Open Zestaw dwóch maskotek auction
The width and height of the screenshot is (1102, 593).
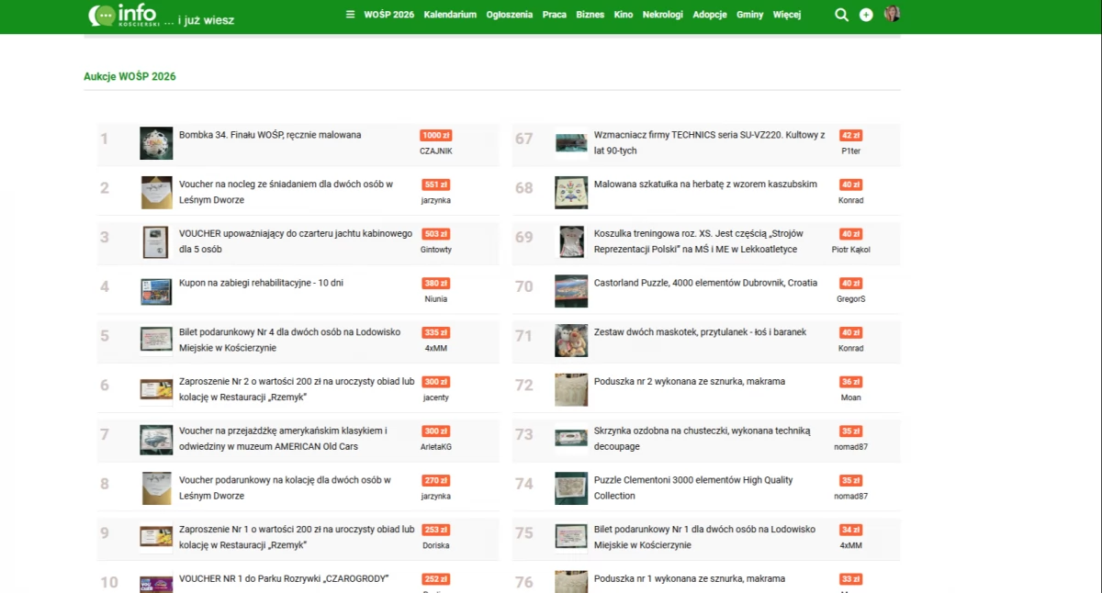tap(700, 332)
